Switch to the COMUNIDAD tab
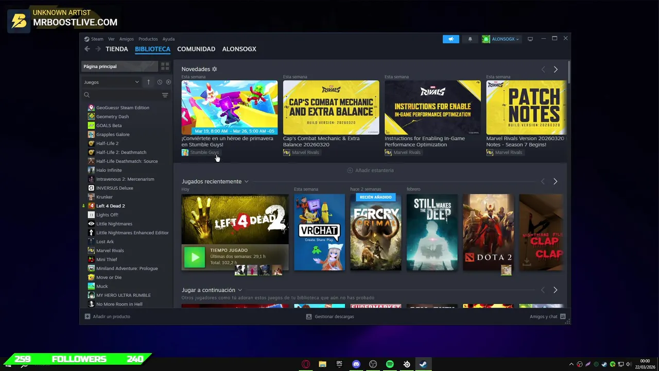This screenshot has height=371, width=659. coord(196,49)
